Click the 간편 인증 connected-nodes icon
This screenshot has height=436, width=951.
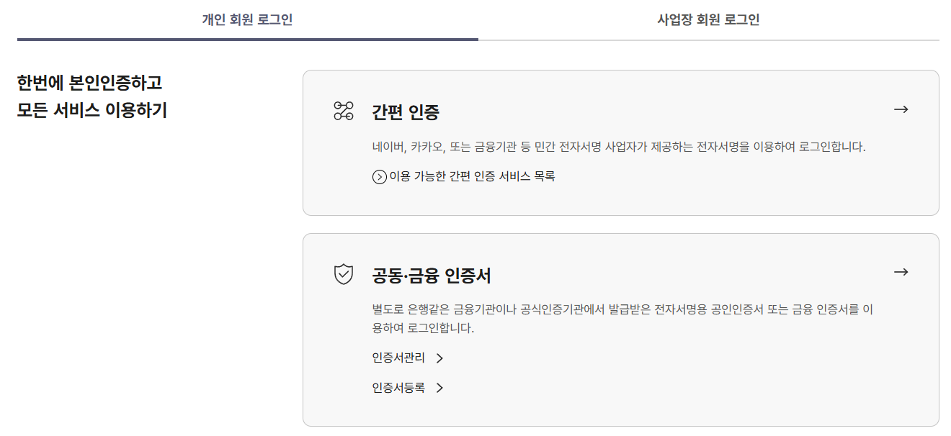point(344,111)
